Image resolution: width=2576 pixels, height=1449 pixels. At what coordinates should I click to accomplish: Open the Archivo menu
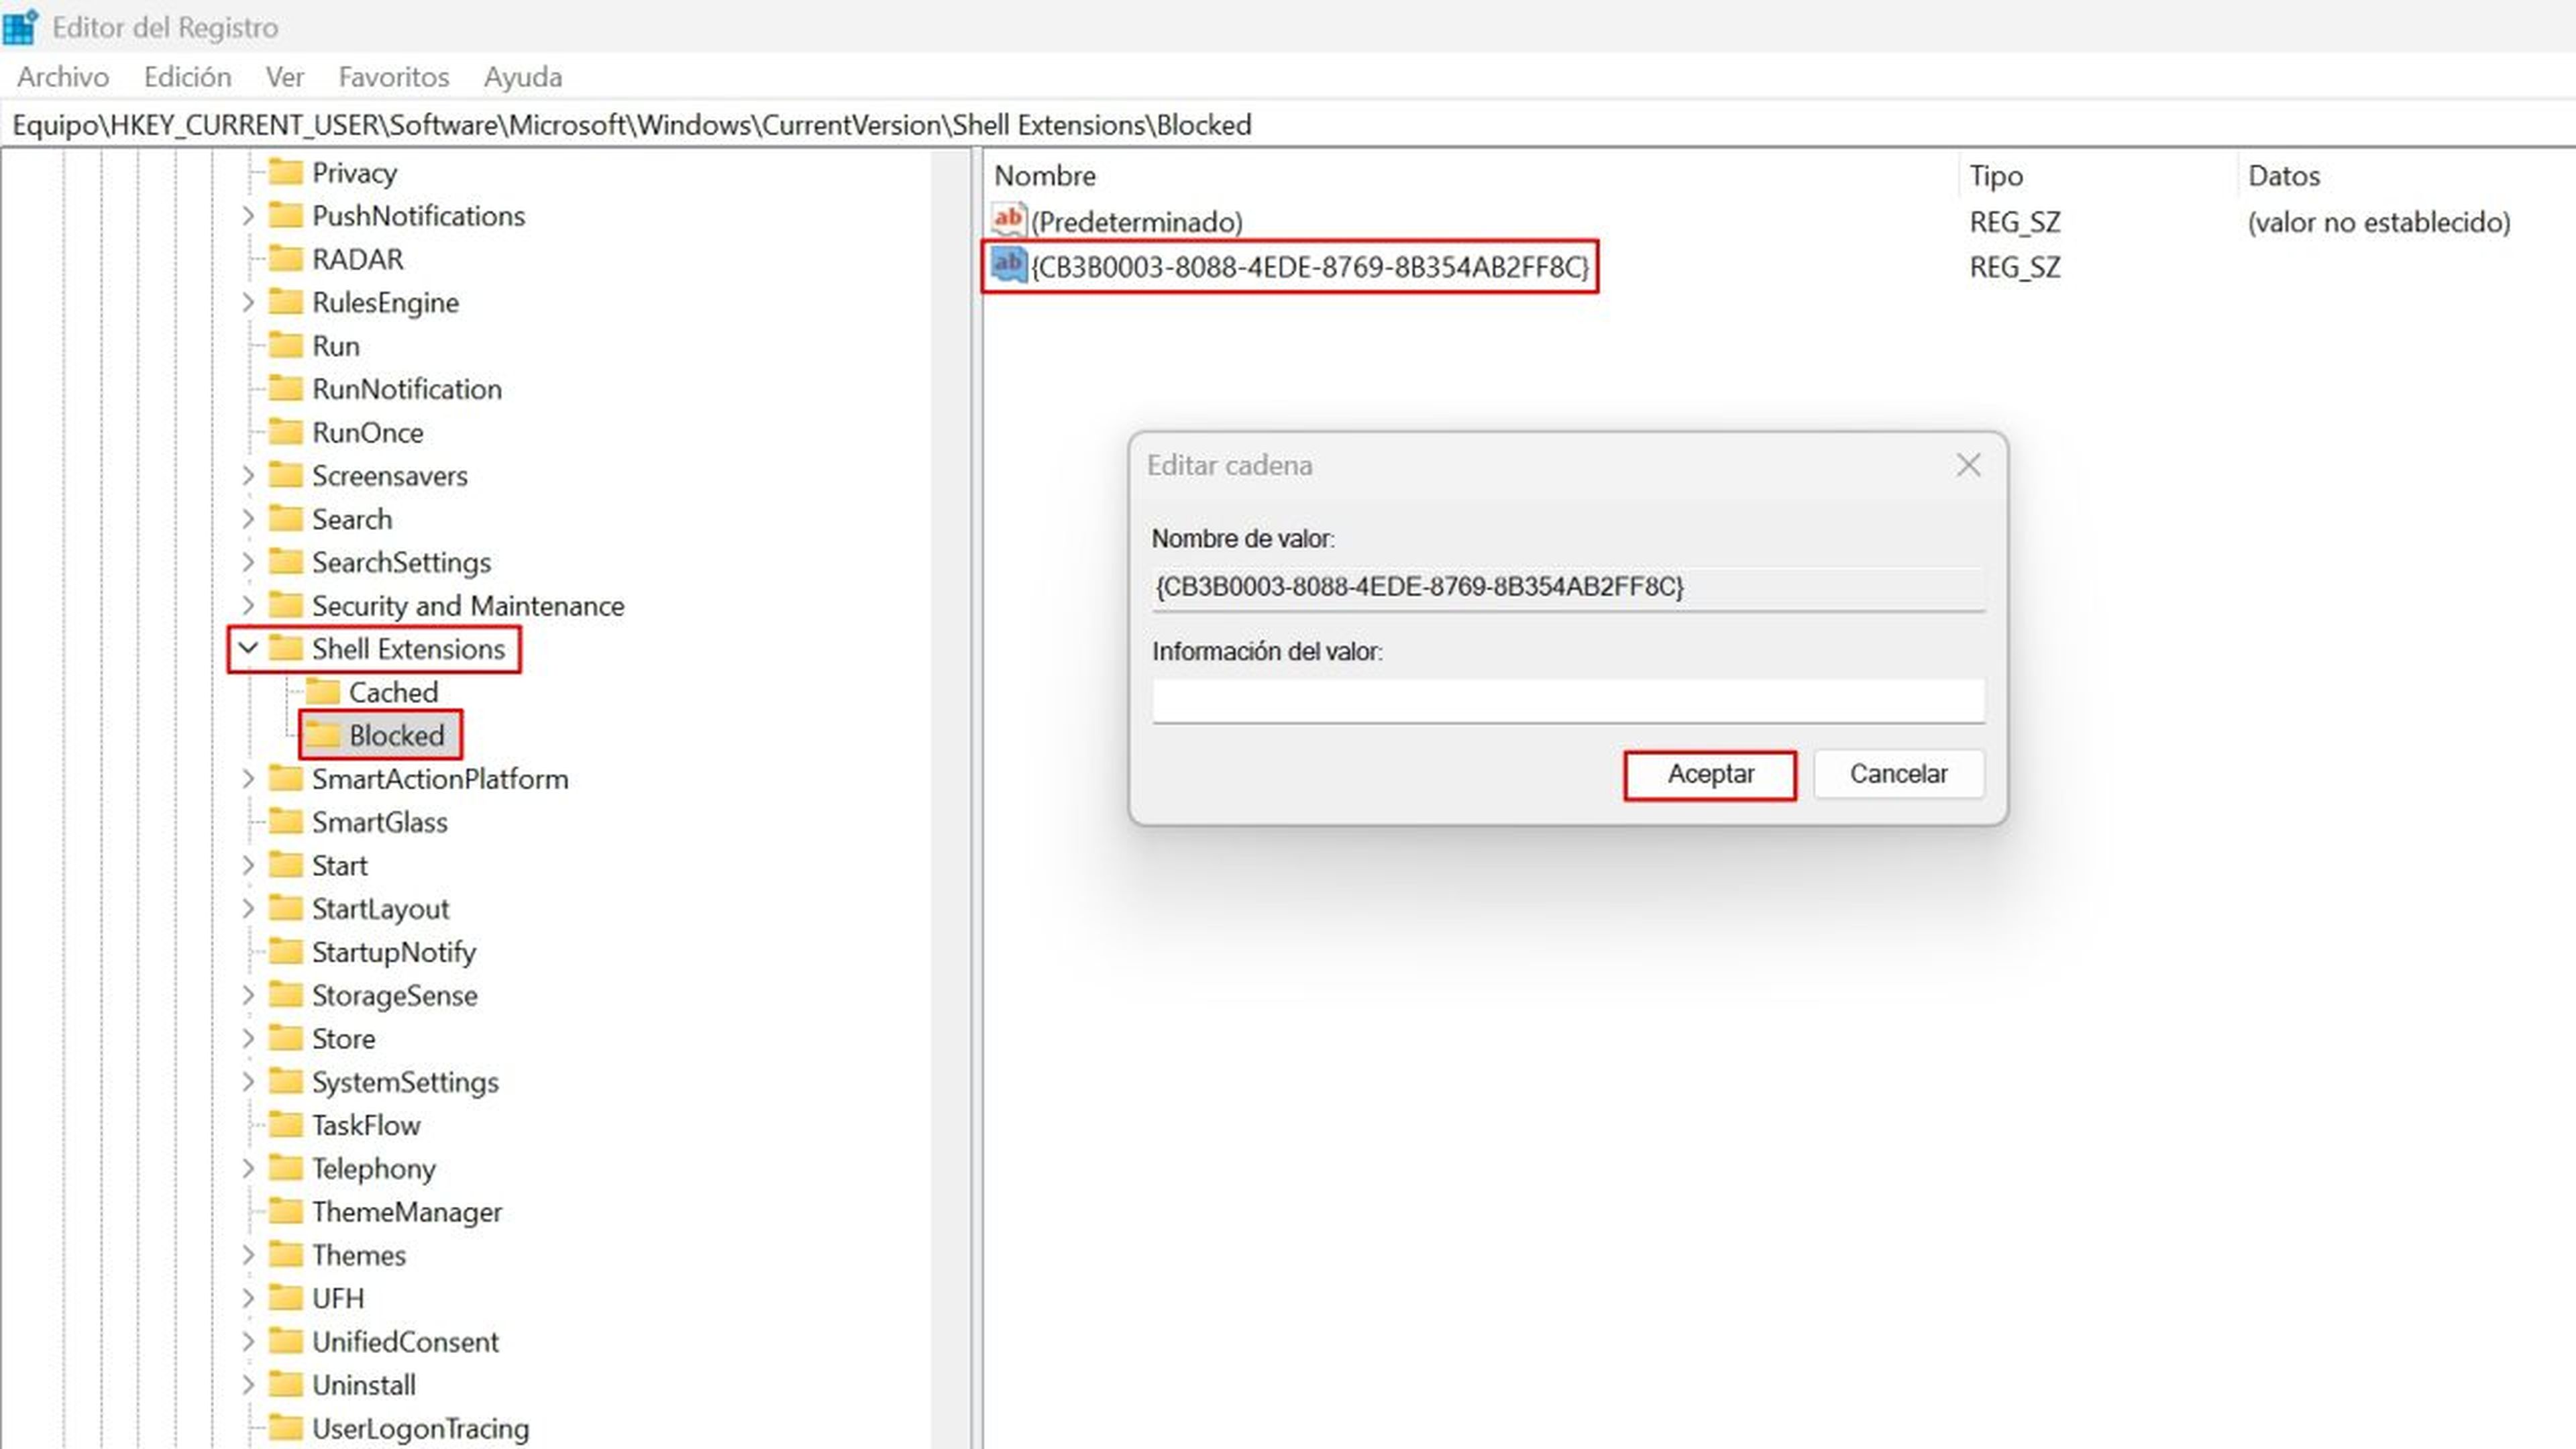pyautogui.click(x=63, y=77)
